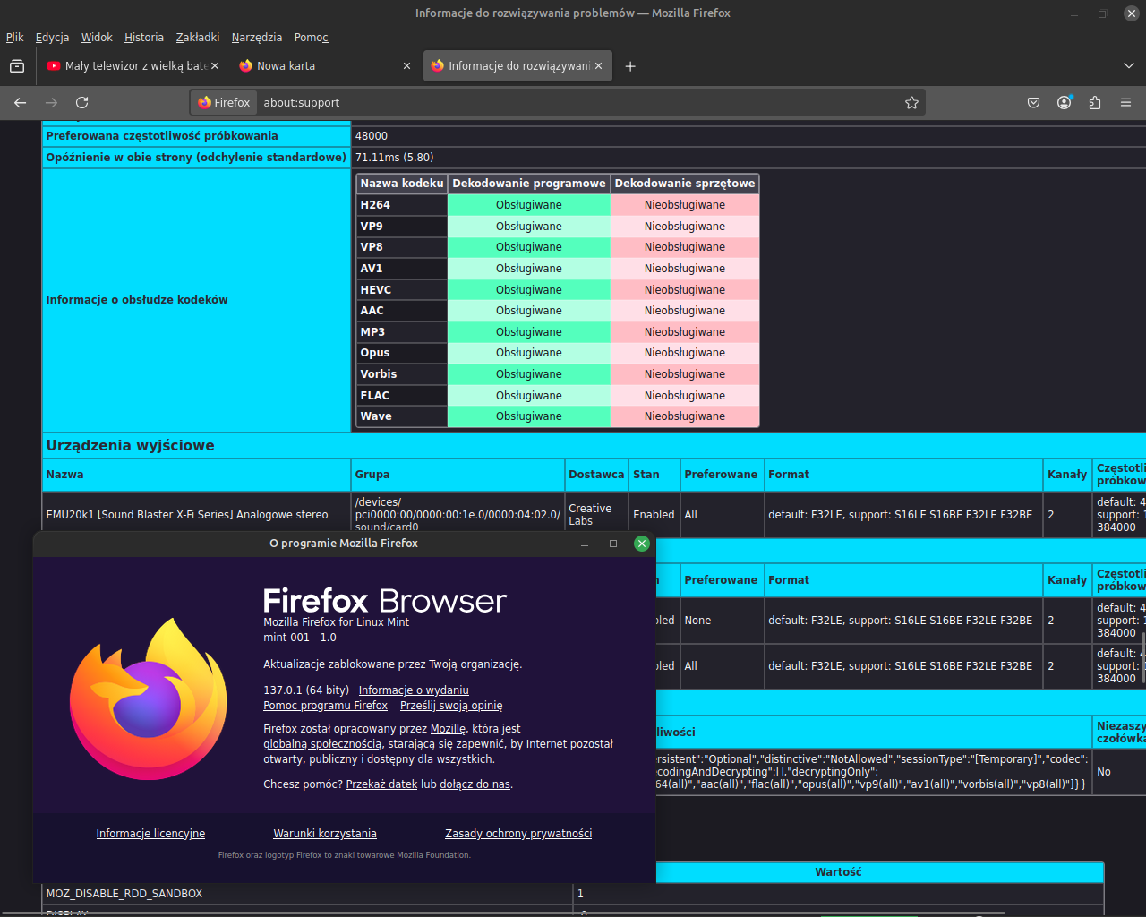Viewport: 1146px width, 917px height.
Task: Click 'Dekodowanie sprzętowe' column header
Action: point(685,184)
